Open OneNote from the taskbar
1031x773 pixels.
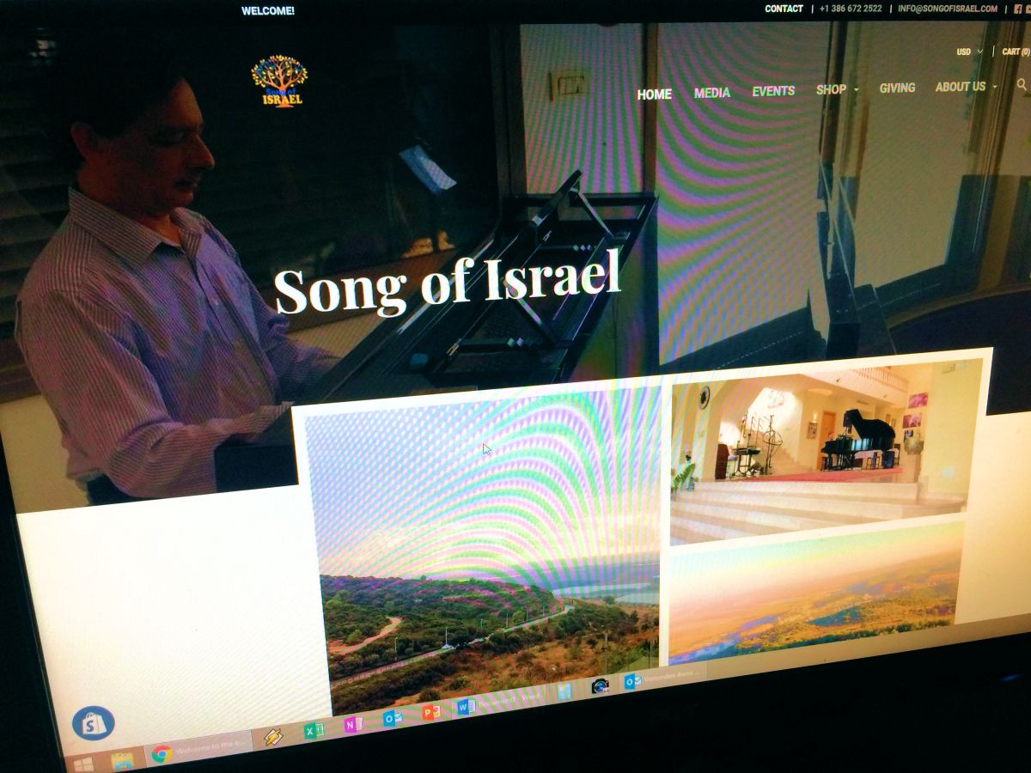point(352,724)
